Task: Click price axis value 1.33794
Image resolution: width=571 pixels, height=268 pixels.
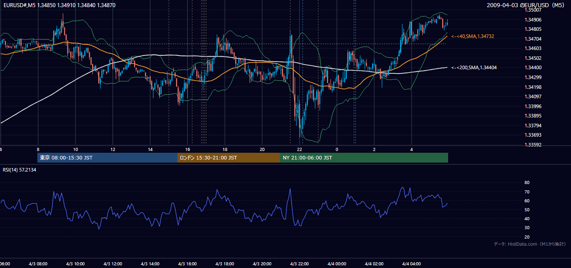Action: (x=533, y=126)
